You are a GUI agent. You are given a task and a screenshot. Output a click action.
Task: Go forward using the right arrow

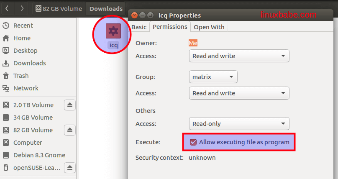tap(22, 8)
